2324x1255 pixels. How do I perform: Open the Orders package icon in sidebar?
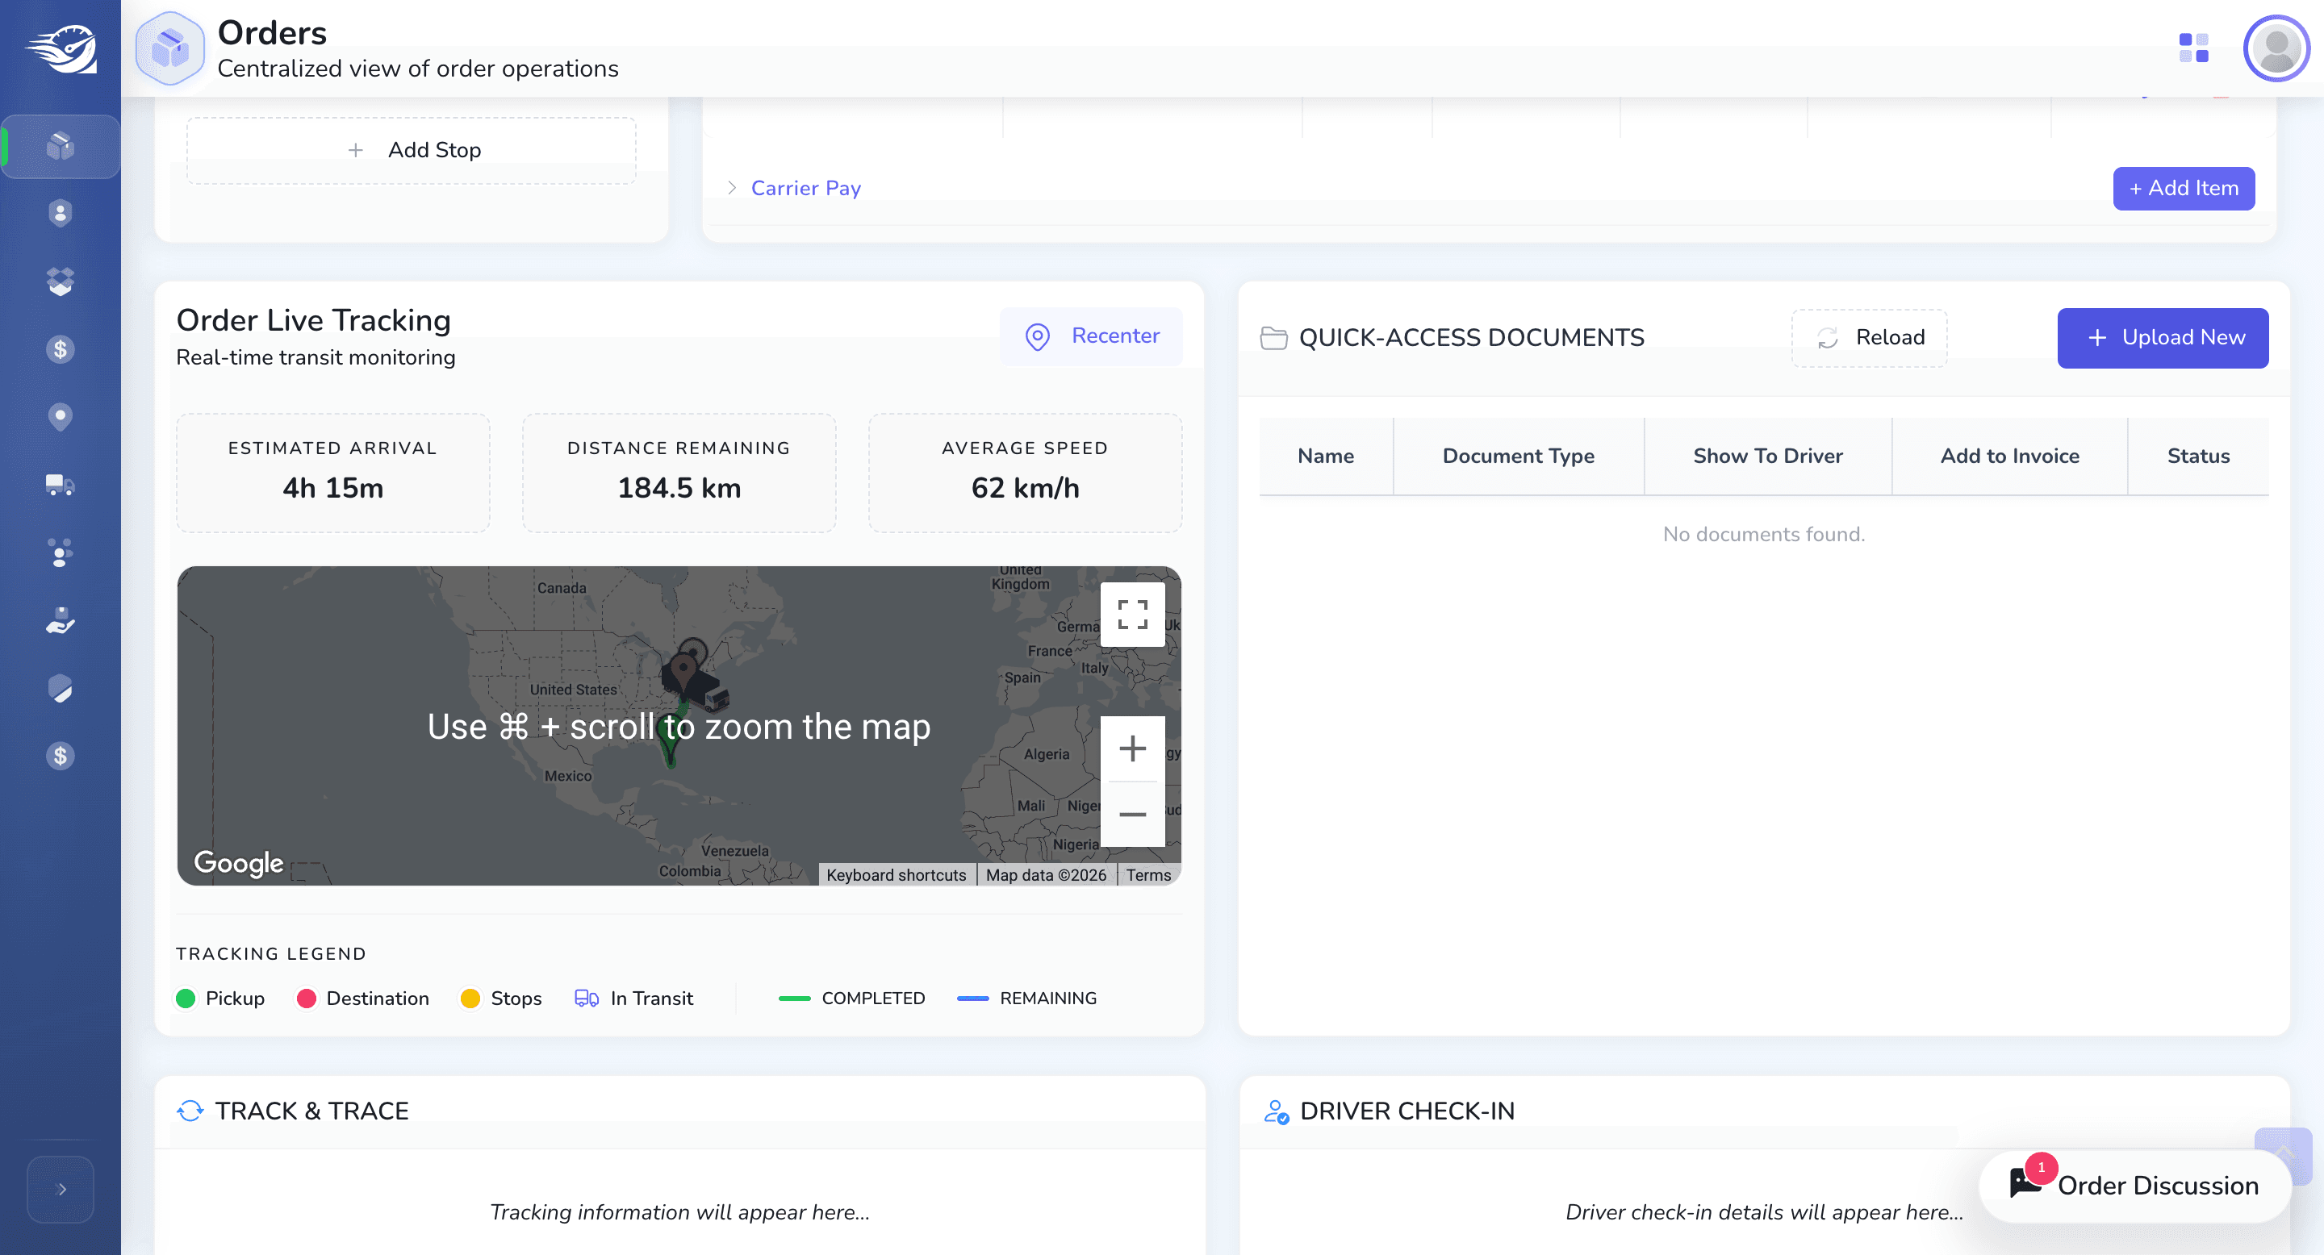tap(61, 146)
